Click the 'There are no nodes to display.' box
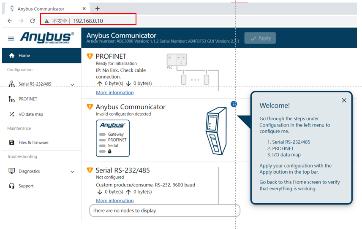Screen dimensions: 362x229 pos(165,210)
